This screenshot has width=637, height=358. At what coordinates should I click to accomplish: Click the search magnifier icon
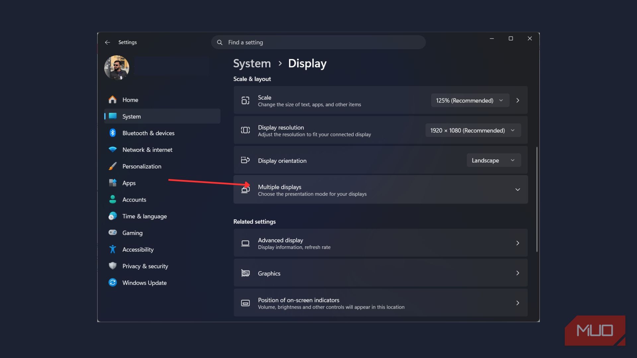point(220,42)
